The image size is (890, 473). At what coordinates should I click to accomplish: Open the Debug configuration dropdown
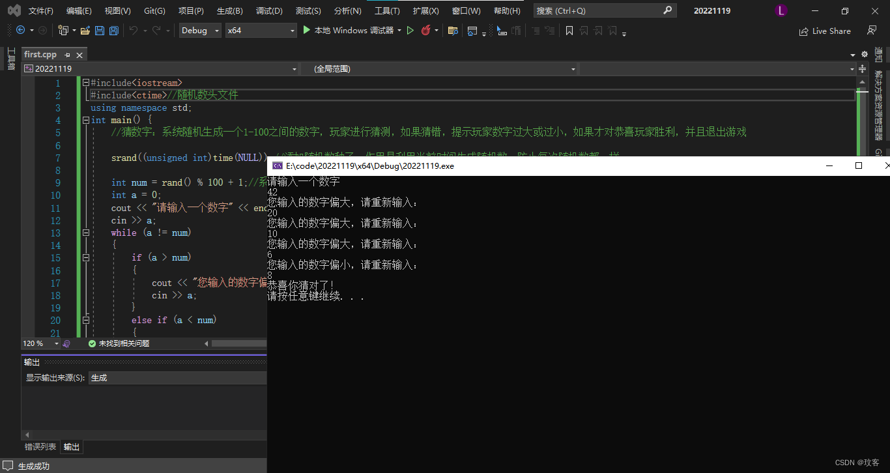200,31
